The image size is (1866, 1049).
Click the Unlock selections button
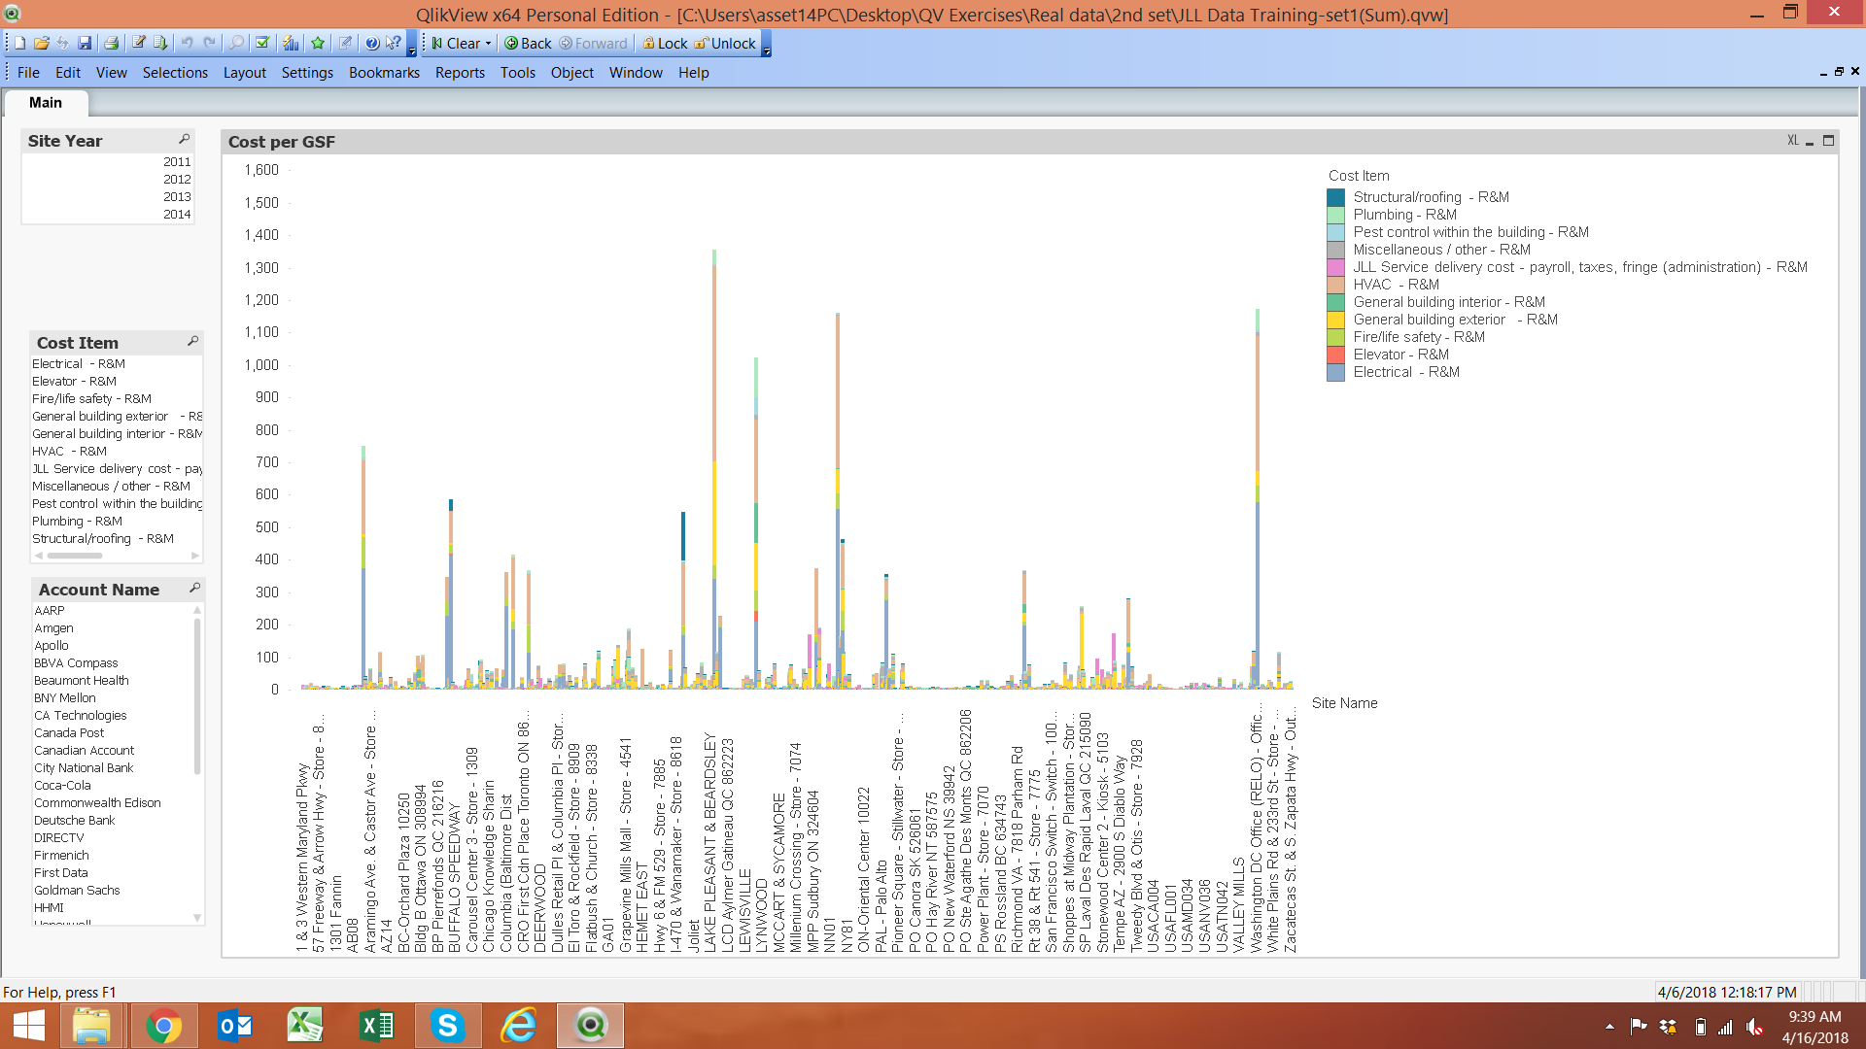point(725,44)
